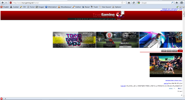Click the magnifier icon in search box

pos(172,3)
